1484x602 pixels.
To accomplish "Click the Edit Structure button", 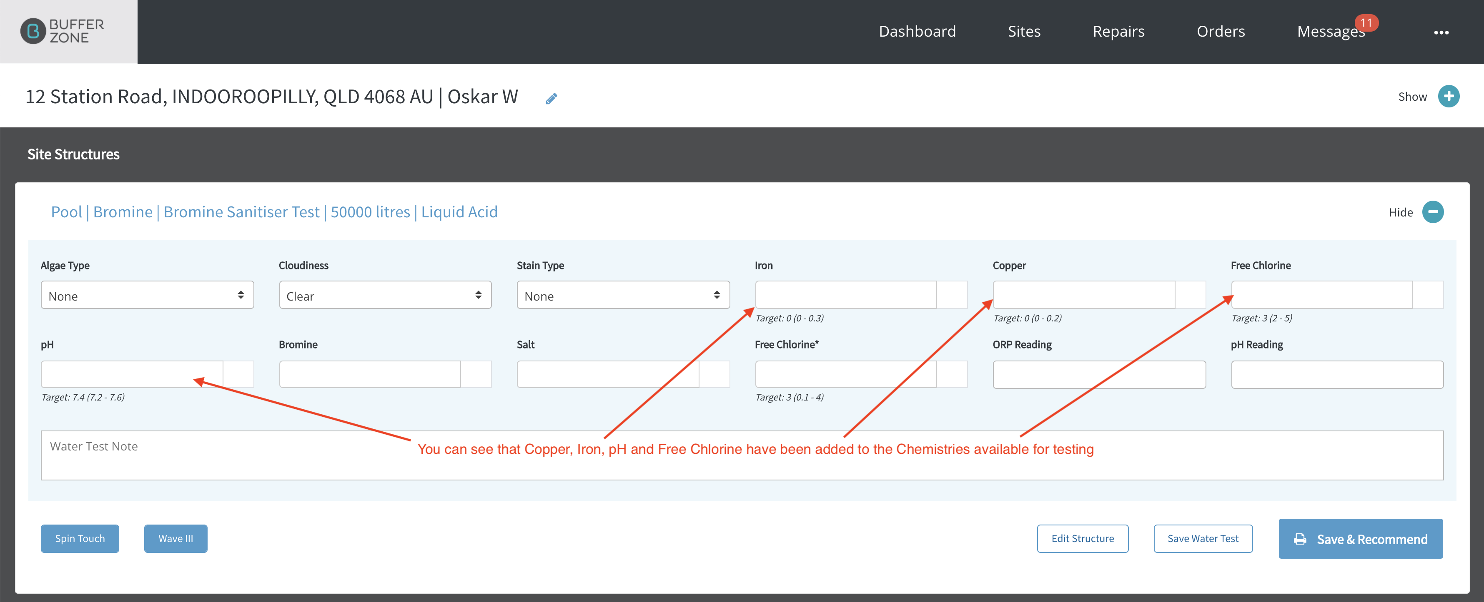I will click(1083, 538).
